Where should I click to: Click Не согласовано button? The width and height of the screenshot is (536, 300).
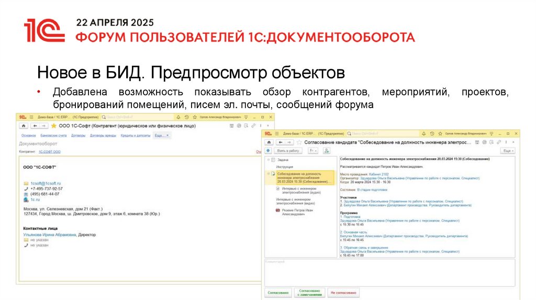pyautogui.click(x=343, y=293)
